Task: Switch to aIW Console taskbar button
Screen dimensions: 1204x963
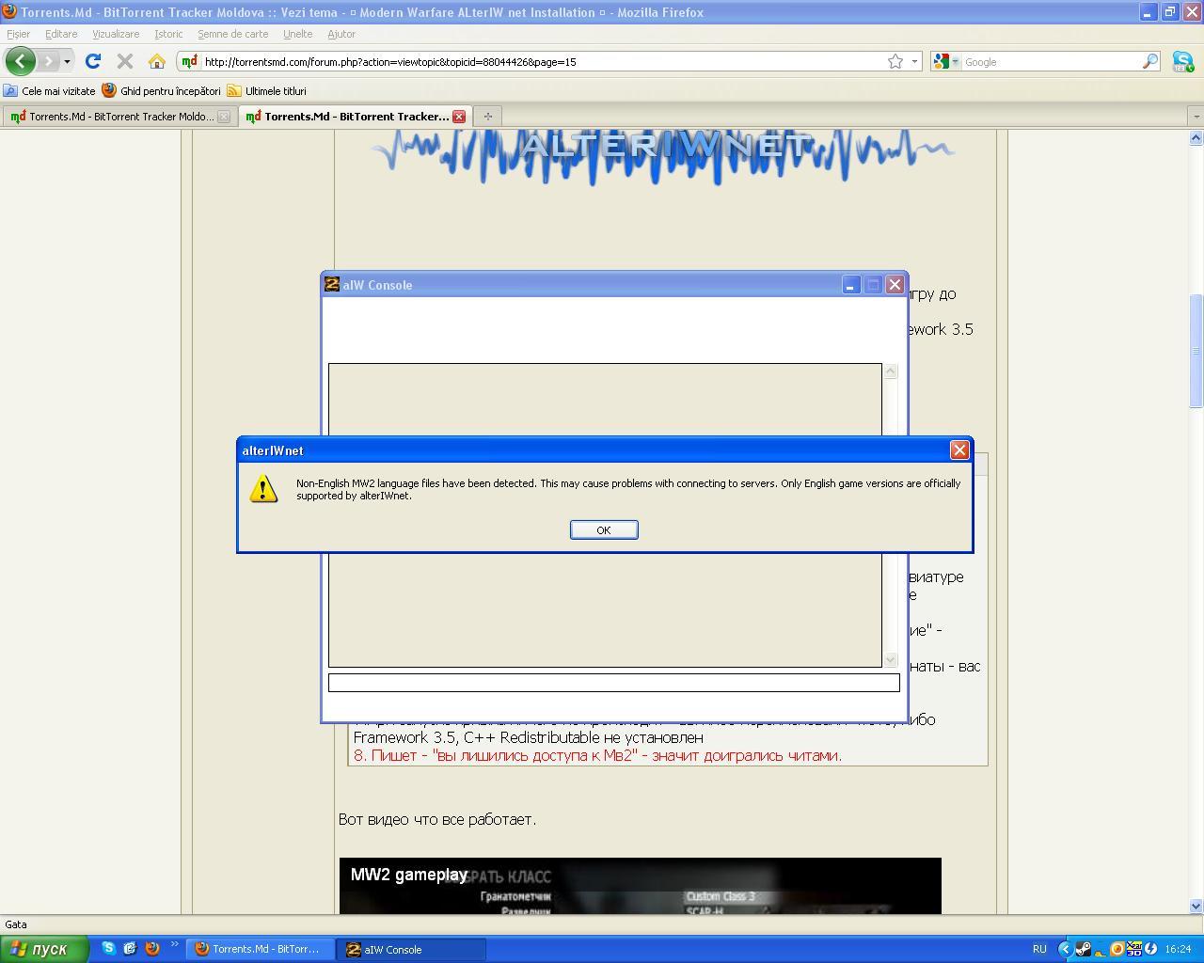Action: (x=412, y=949)
